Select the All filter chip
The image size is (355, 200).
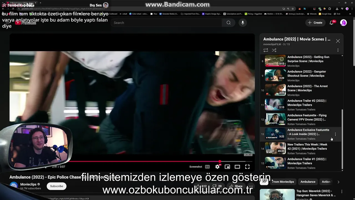265,182
